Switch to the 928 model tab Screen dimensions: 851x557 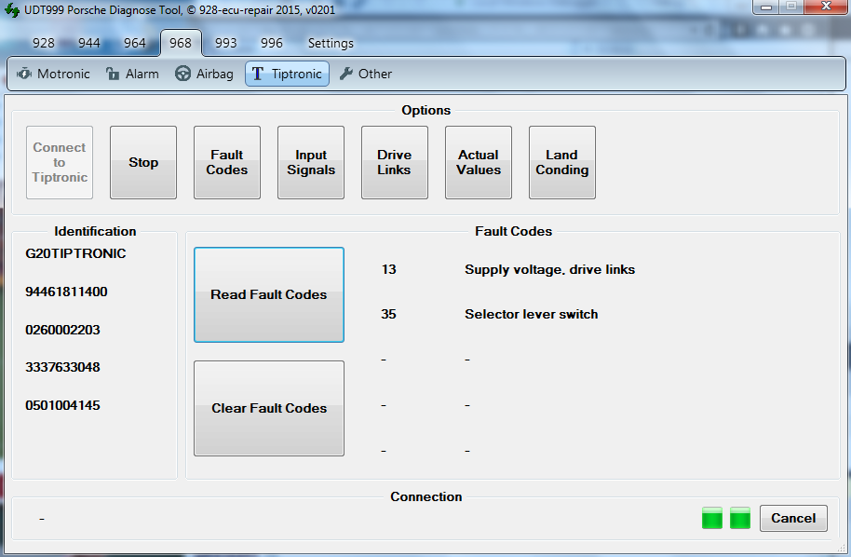(44, 43)
